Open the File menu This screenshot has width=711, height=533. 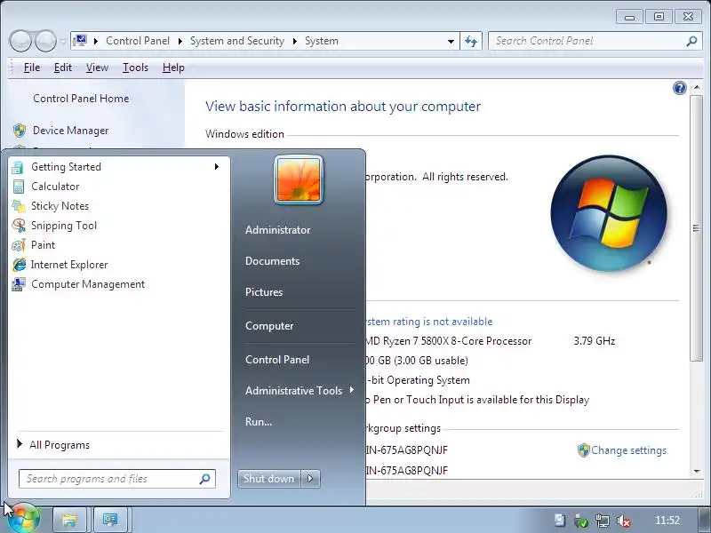click(32, 68)
